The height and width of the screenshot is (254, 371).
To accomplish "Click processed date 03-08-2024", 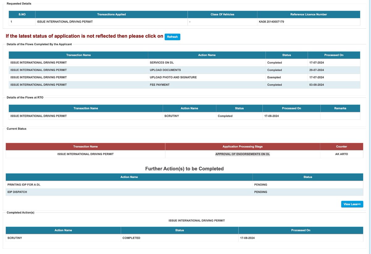I will 317,85.
